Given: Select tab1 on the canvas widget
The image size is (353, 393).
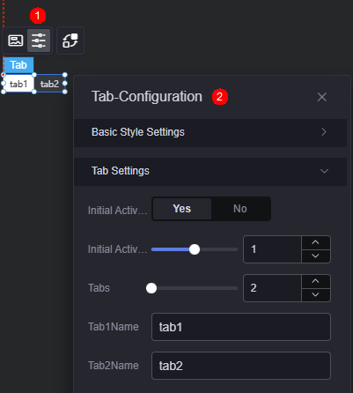Looking at the screenshot, I should tap(18, 84).
